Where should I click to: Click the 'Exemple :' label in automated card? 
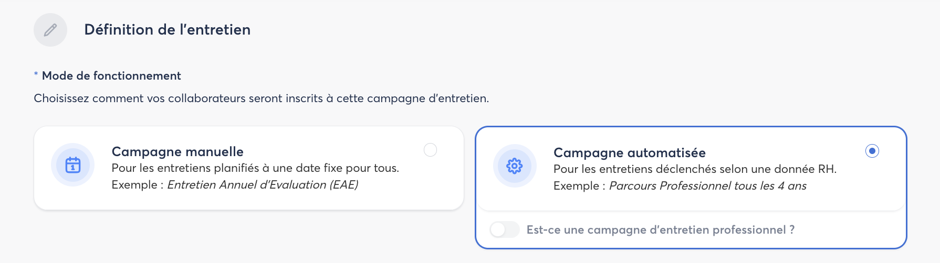[580, 185]
